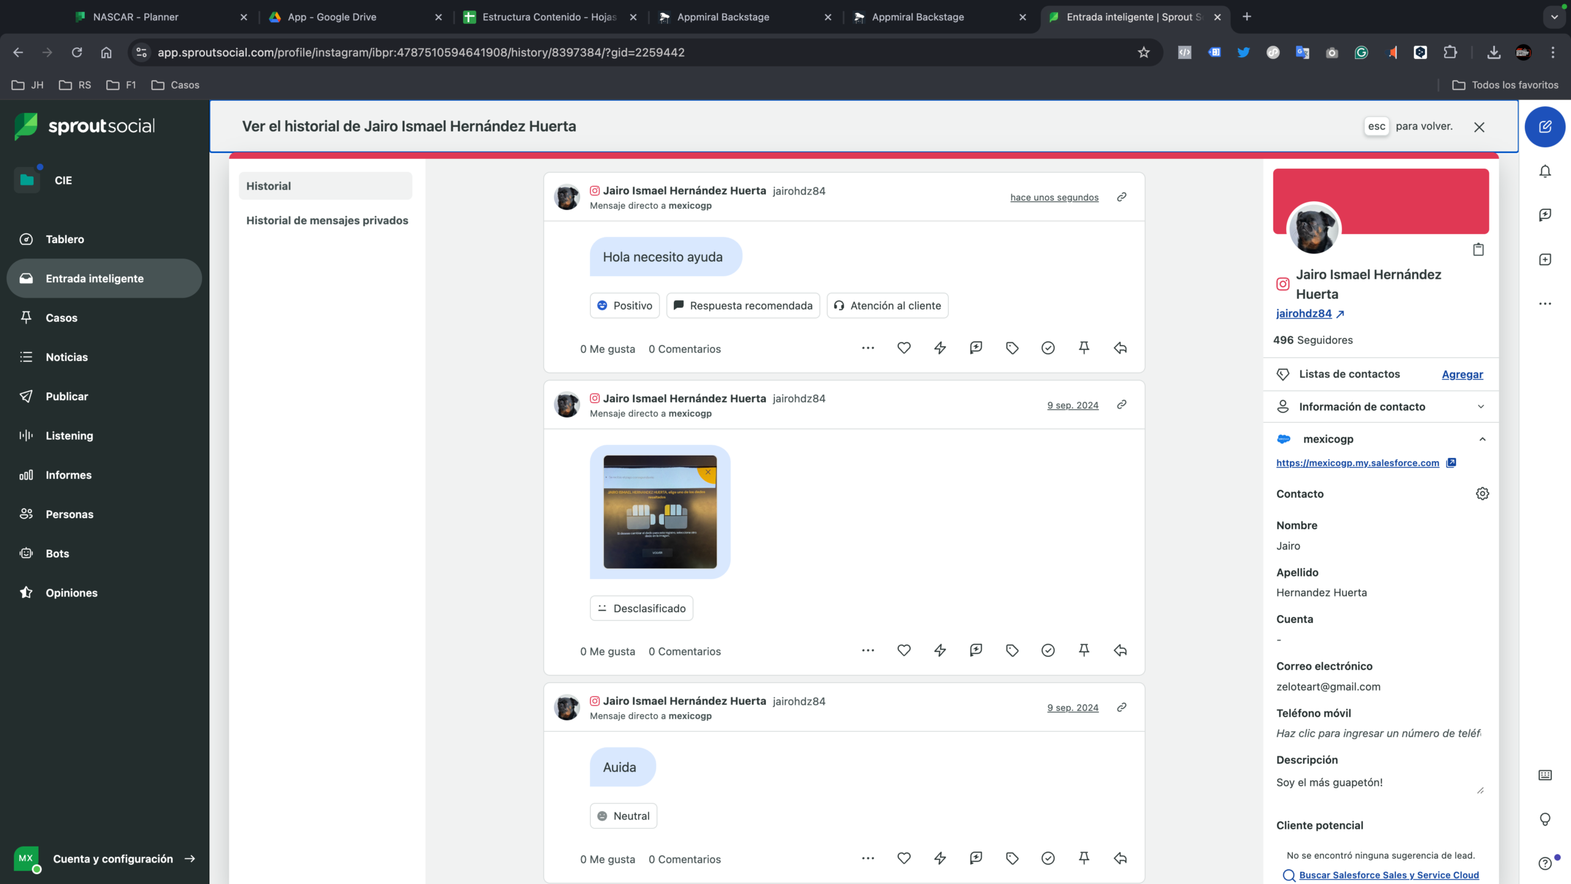The height and width of the screenshot is (884, 1571).
Task: Open the attached screenshot image thumbnail
Action: coord(660,512)
